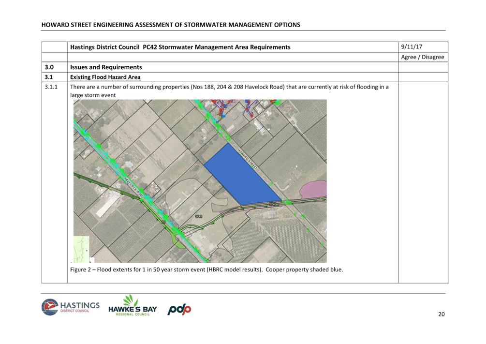486x344 pixels.
Task: Click the 'Havelock Road' label on map
Action: (133, 187)
